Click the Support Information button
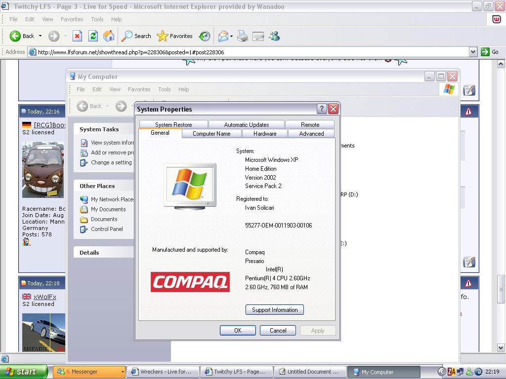The width and height of the screenshot is (506, 379). (275, 310)
